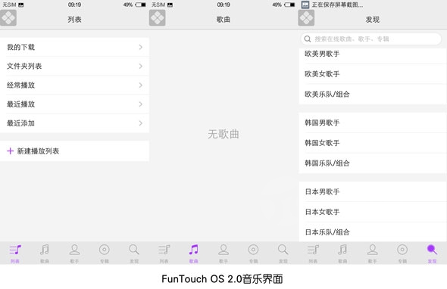447x289 pixels.
Task: Switch to 列表 tab on 发现 screen
Action: click(x=313, y=253)
